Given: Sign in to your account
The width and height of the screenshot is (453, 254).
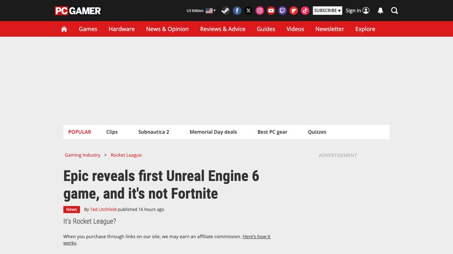Looking at the screenshot, I should tap(357, 11).
